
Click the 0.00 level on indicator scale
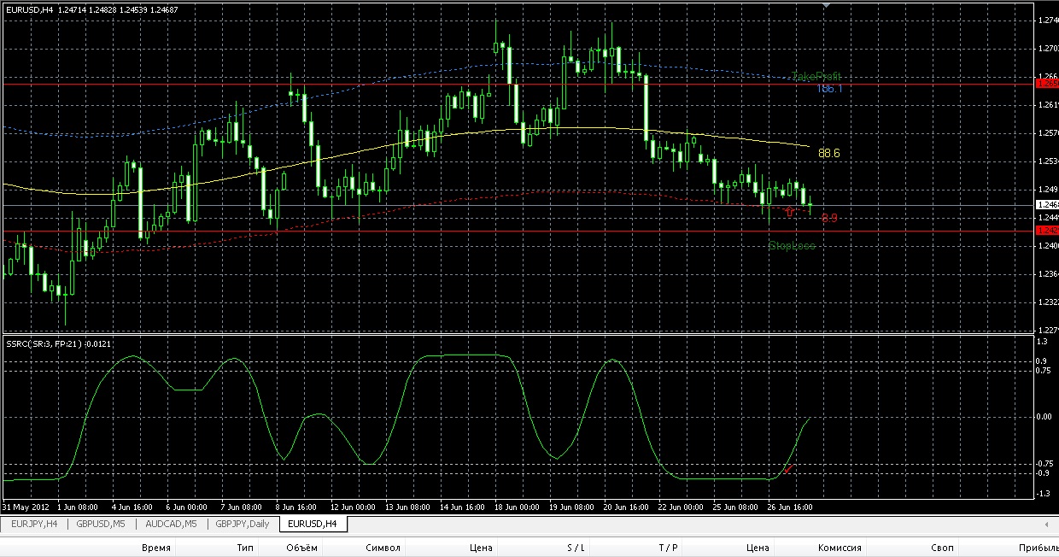pyautogui.click(x=1044, y=417)
